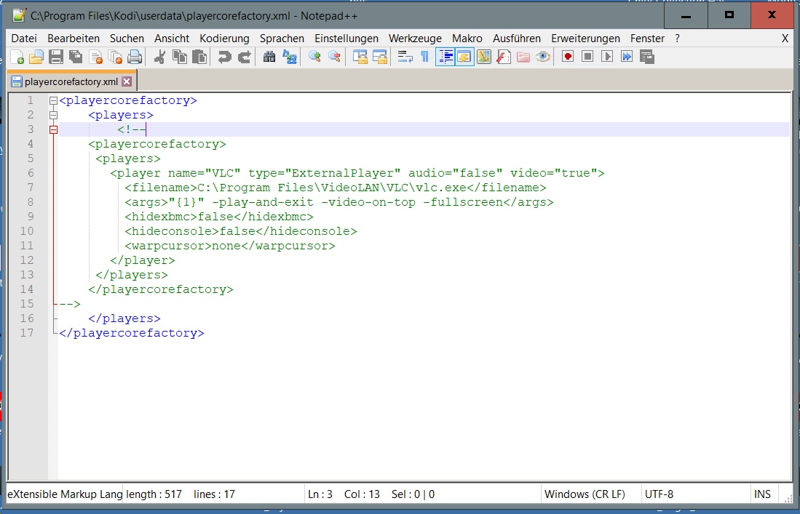Image resolution: width=800 pixels, height=514 pixels.
Task: Select the playercorefactory.xml tab
Action: (71, 81)
